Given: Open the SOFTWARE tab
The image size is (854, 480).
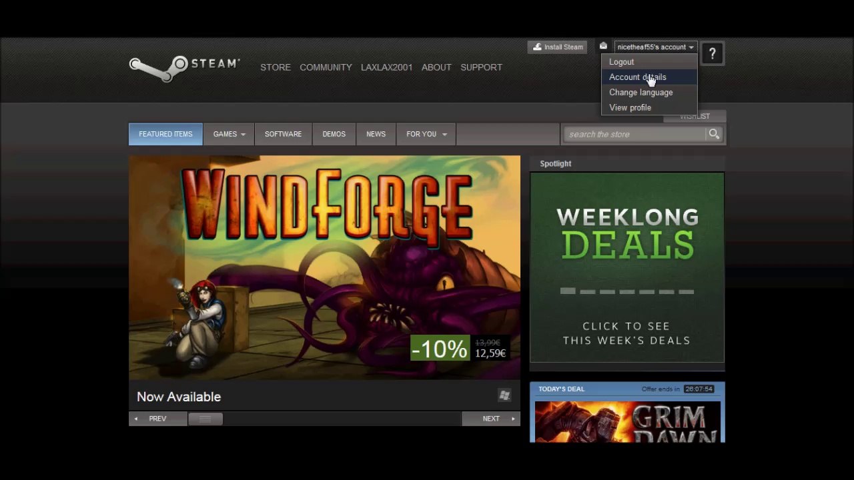Looking at the screenshot, I should tap(283, 134).
